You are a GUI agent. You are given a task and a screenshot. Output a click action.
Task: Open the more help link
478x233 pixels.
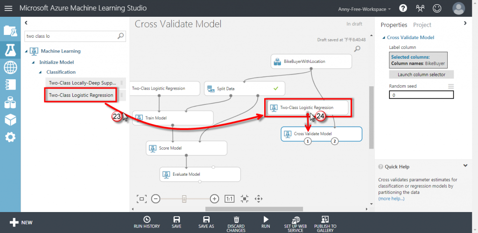pyautogui.click(x=391, y=199)
